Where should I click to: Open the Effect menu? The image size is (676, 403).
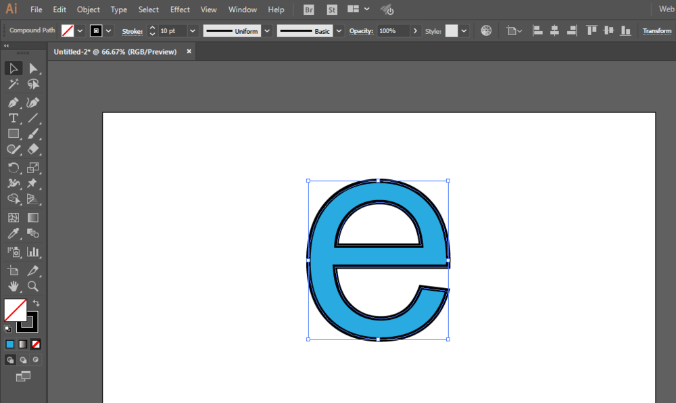coord(180,9)
